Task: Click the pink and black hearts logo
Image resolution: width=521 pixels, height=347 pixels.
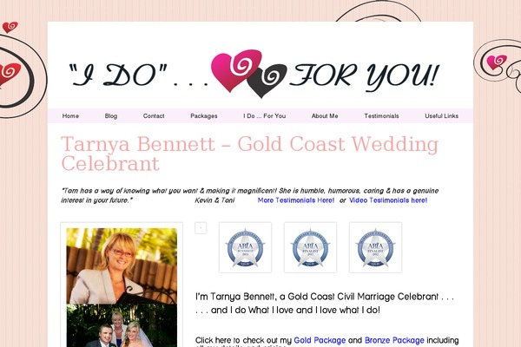Action: [249, 74]
